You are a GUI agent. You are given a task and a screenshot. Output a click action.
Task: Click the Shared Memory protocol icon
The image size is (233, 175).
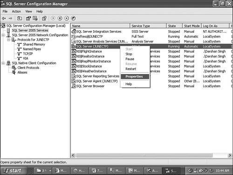(20, 44)
